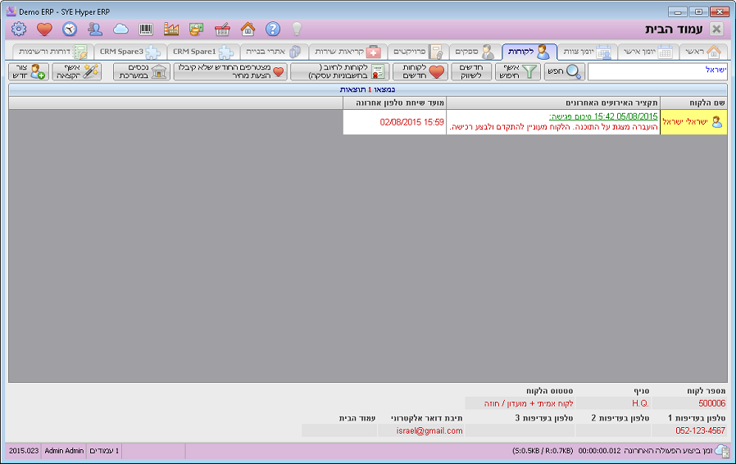The image size is (736, 464).
Task: Click the barcode icon
Action: [146, 30]
